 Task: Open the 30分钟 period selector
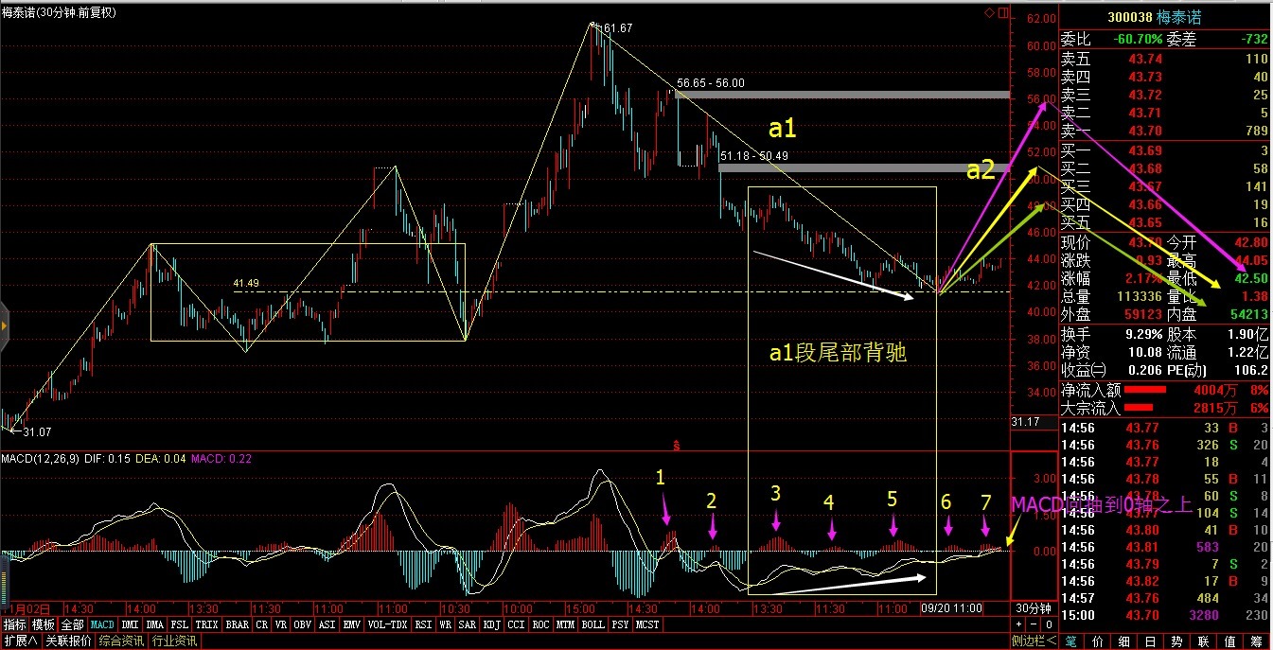click(x=1034, y=608)
